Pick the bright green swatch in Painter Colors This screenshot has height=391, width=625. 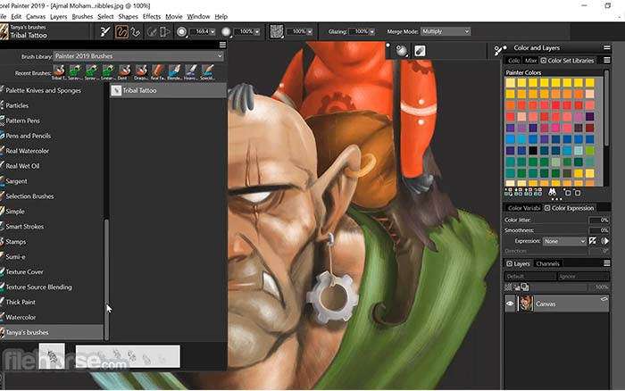tap(590, 151)
